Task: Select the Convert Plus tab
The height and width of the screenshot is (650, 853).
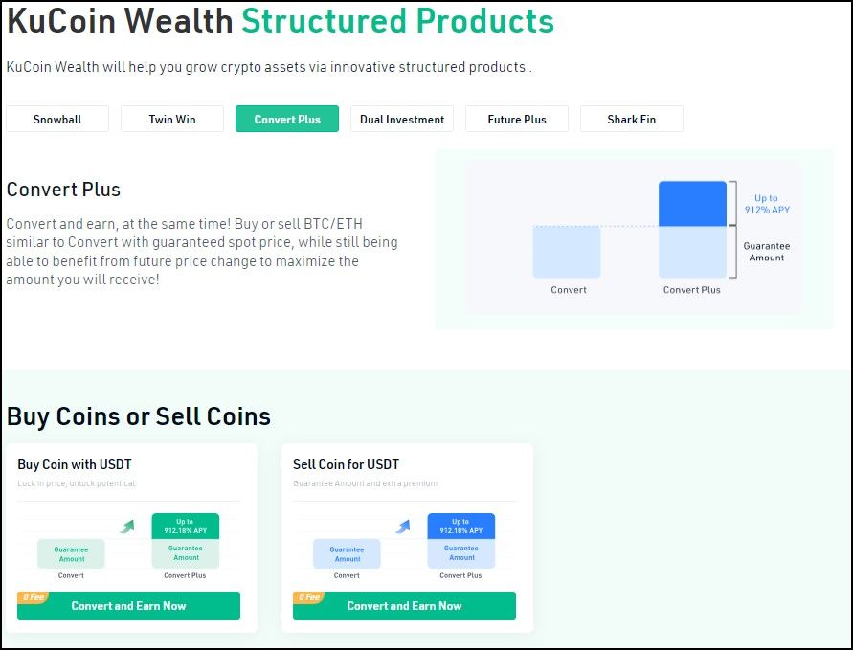Action: click(x=287, y=120)
